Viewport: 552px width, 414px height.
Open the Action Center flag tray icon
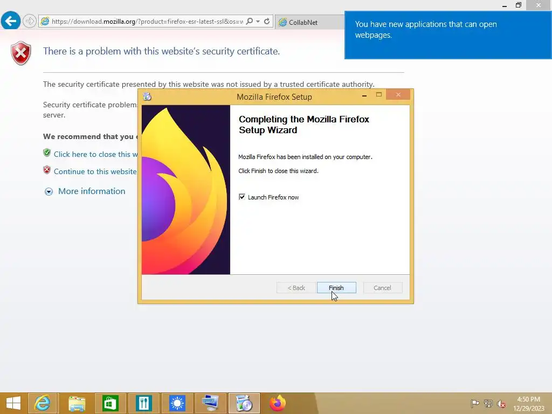pos(475,403)
